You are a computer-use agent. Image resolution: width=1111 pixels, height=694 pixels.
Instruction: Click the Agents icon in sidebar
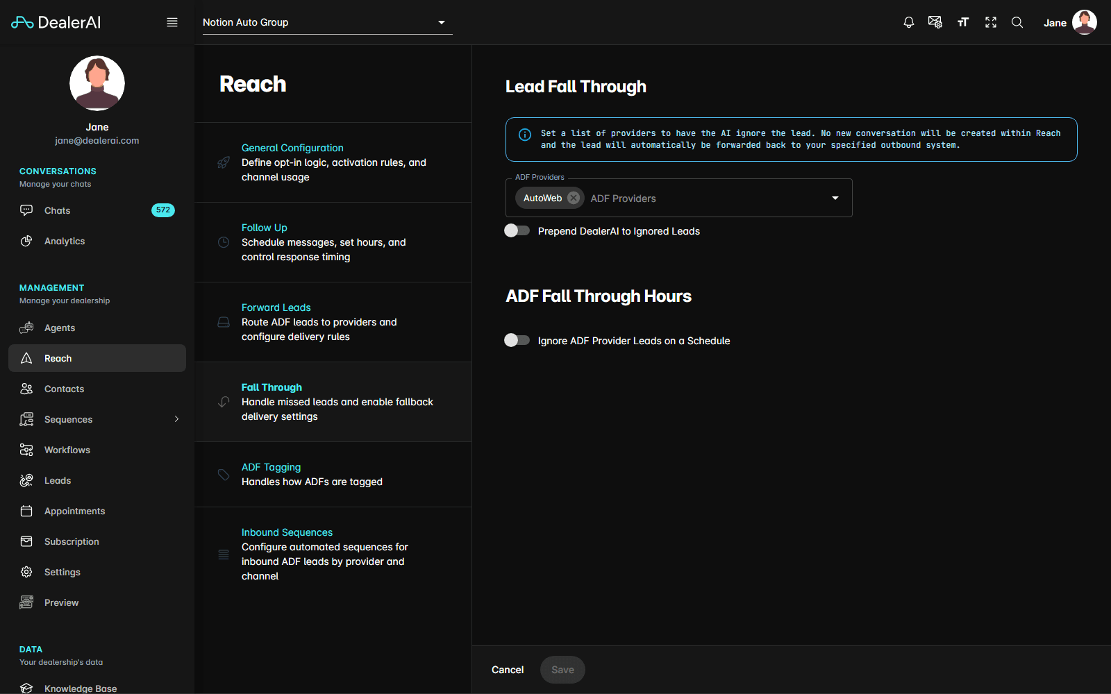pos(26,328)
